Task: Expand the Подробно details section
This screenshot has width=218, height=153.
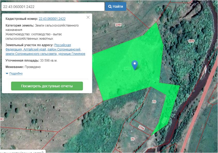Action: tap(16, 74)
